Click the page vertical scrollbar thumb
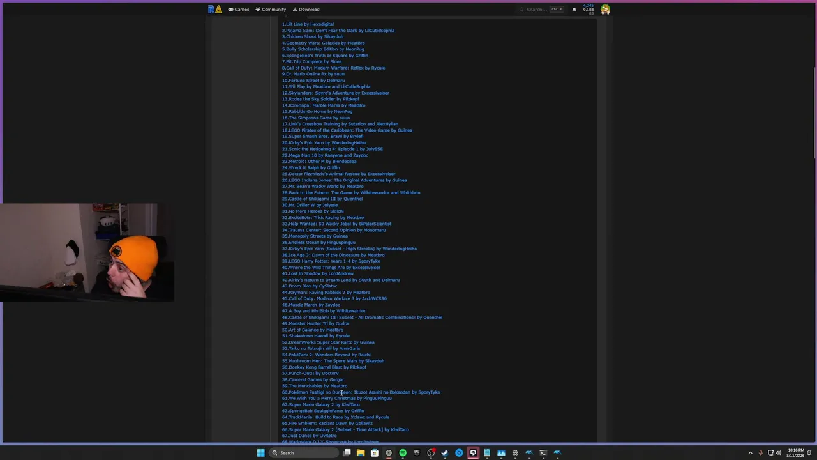 coord(814,112)
